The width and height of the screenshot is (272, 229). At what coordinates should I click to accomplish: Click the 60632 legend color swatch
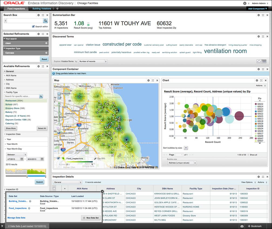pyautogui.click(x=256, y=104)
